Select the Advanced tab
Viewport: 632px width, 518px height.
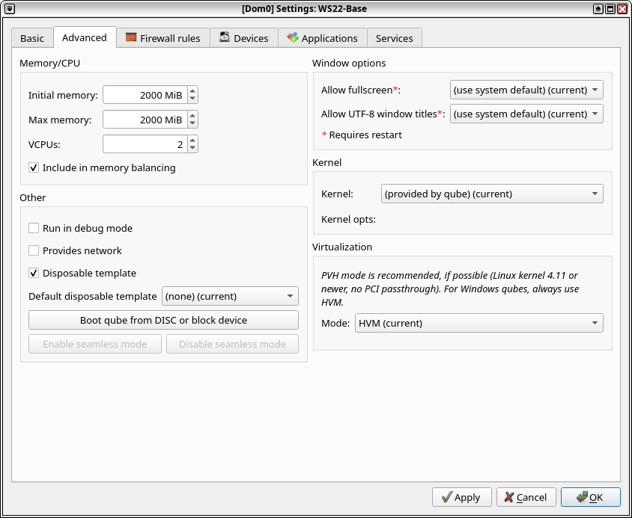85,37
